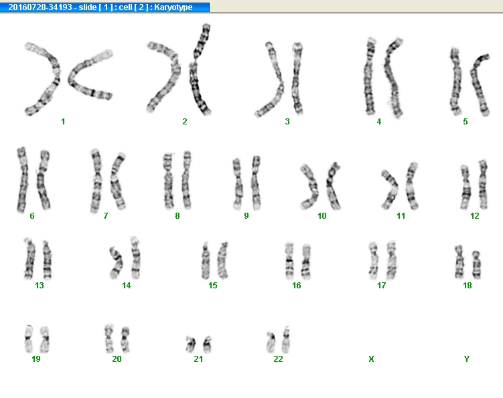Select the Karyotype title tab
This screenshot has height=398, width=503.
pos(104,7)
